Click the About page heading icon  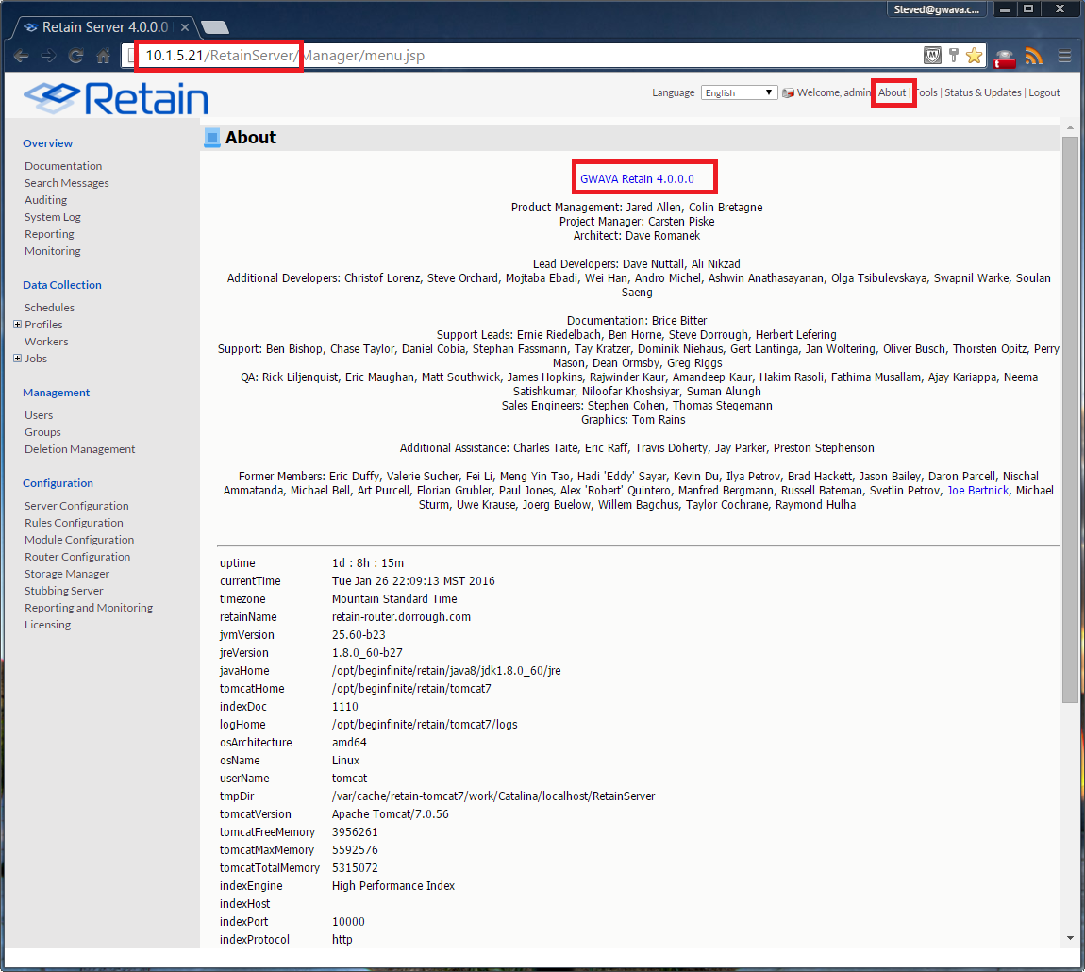(x=211, y=138)
